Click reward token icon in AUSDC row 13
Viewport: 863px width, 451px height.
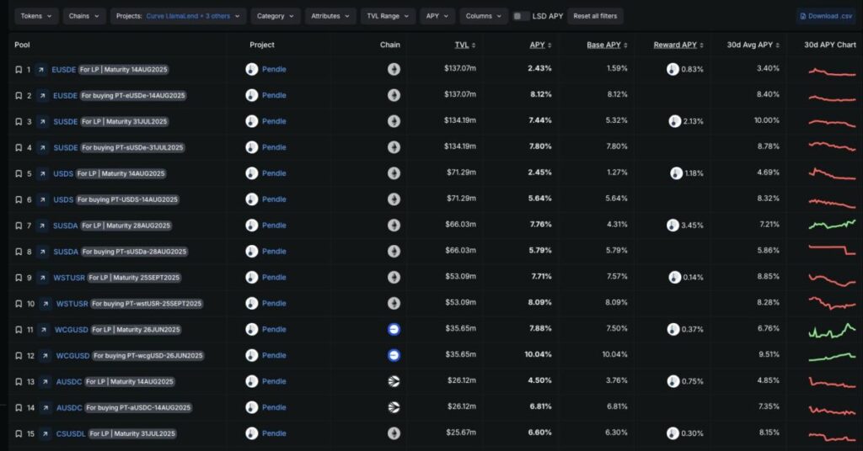[x=672, y=382]
